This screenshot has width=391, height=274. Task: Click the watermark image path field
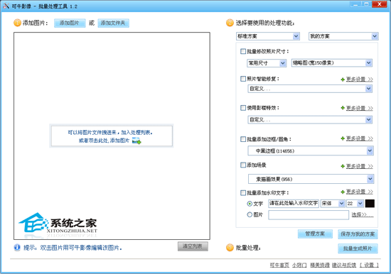[x=309, y=214]
